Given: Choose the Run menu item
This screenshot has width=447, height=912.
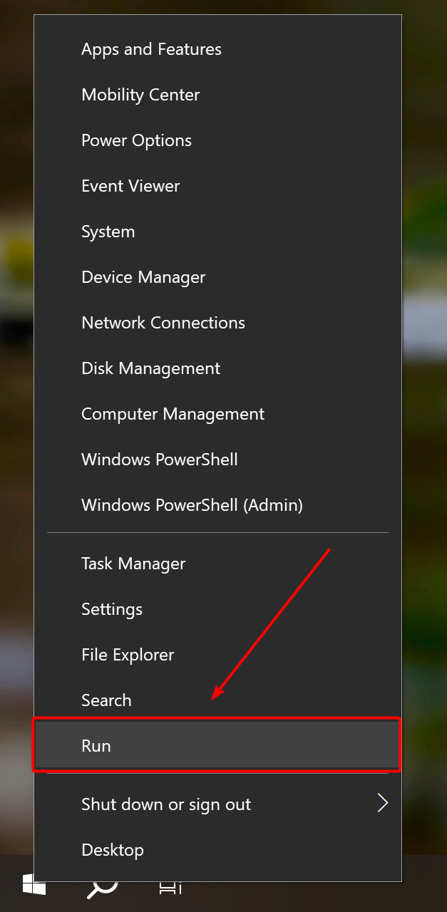Looking at the screenshot, I should [x=96, y=747].
